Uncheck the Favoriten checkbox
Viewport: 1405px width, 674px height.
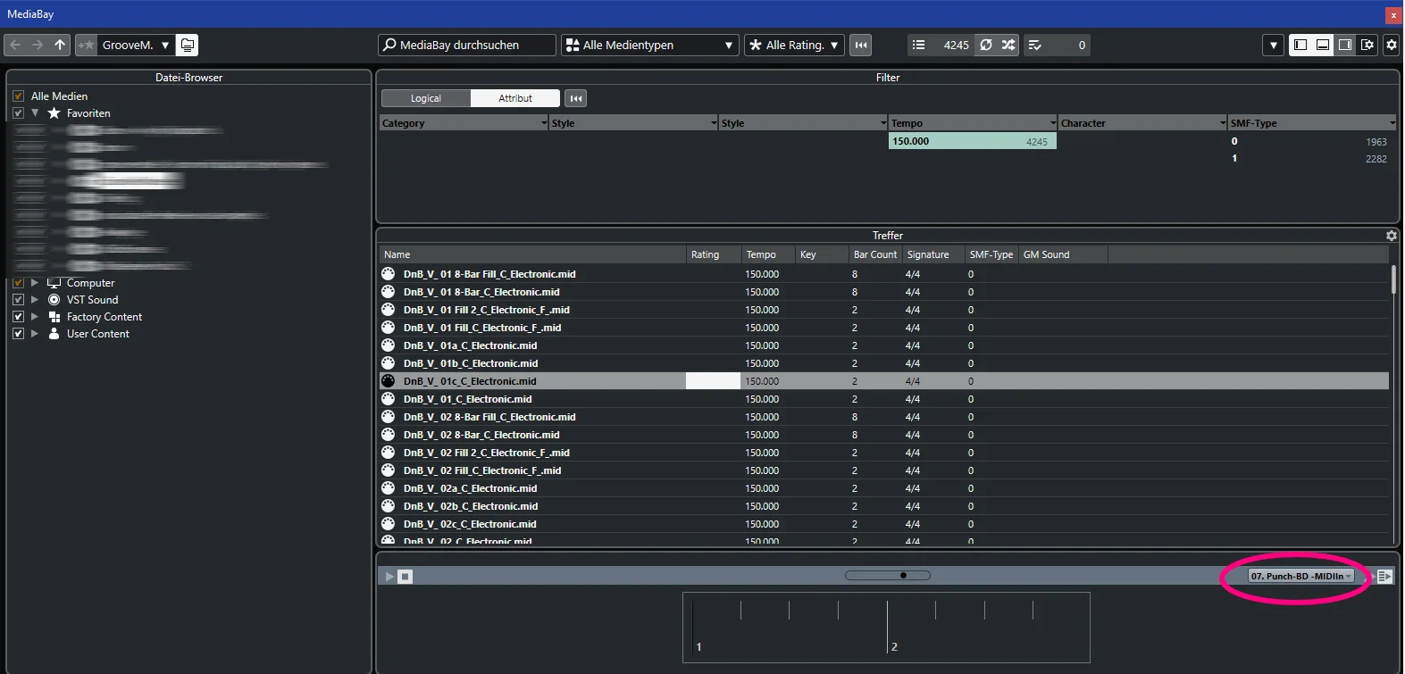pos(18,113)
